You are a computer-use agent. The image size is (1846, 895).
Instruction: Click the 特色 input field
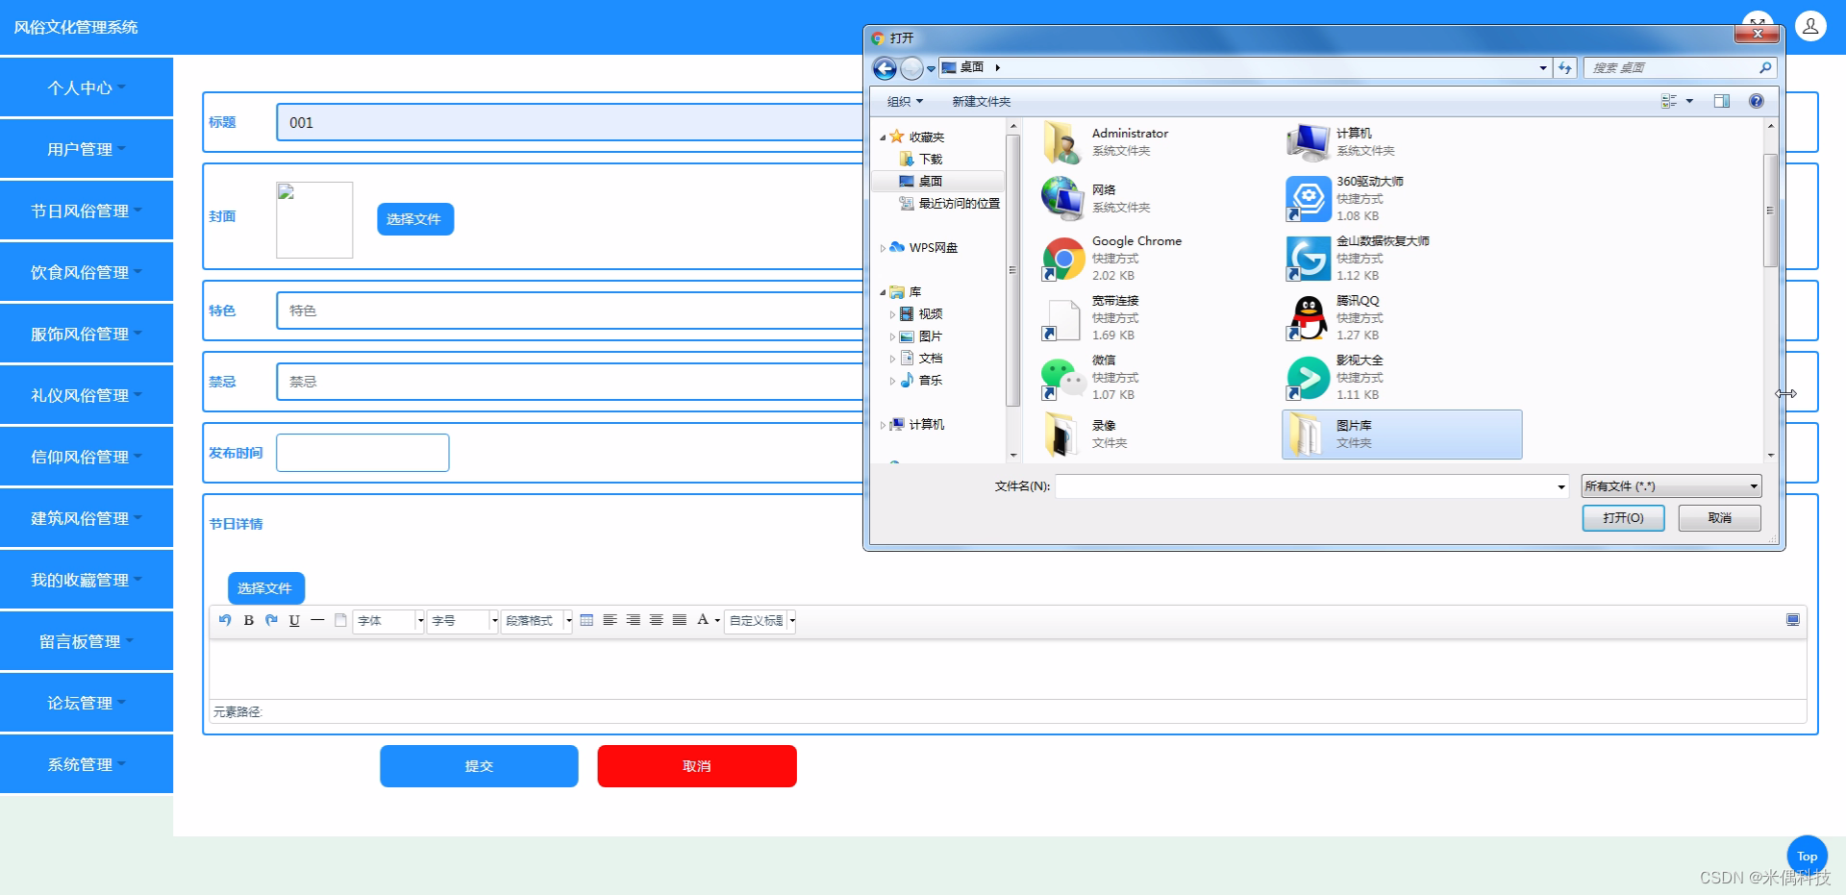569,311
